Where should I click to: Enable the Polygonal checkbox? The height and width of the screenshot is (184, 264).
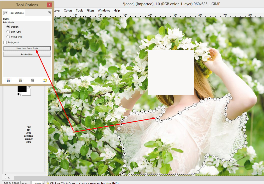click(5, 43)
